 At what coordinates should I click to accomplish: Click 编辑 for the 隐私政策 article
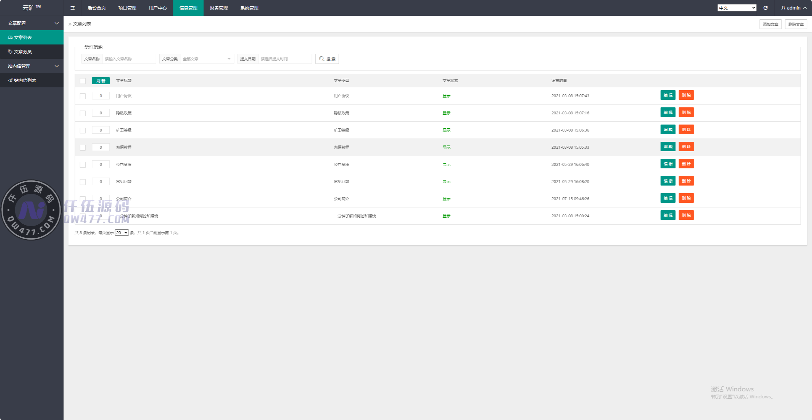pyautogui.click(x=668, y=112)
